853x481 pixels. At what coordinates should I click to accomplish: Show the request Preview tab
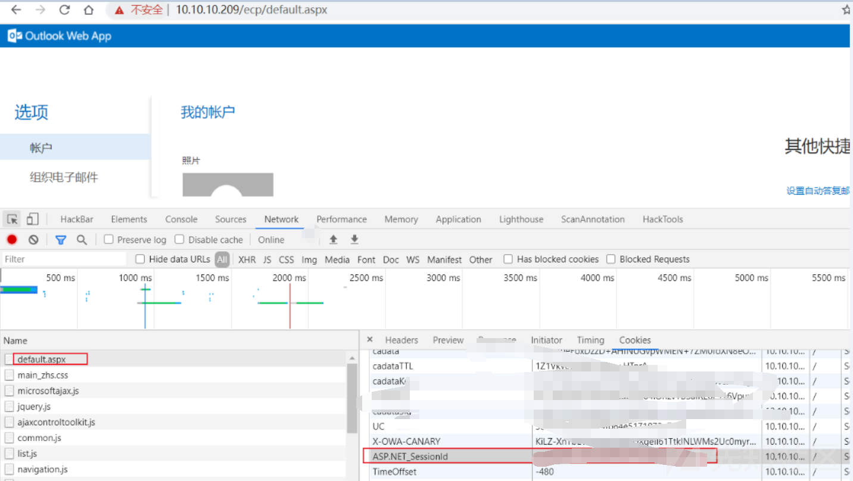pyautogui.click(x=448, y=340)
